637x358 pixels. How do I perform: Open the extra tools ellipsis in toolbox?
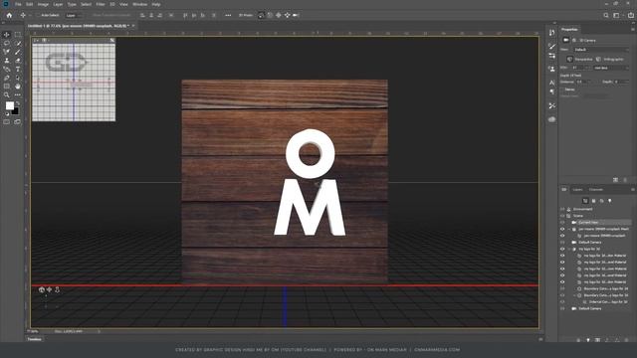click(x=18, y=94)
